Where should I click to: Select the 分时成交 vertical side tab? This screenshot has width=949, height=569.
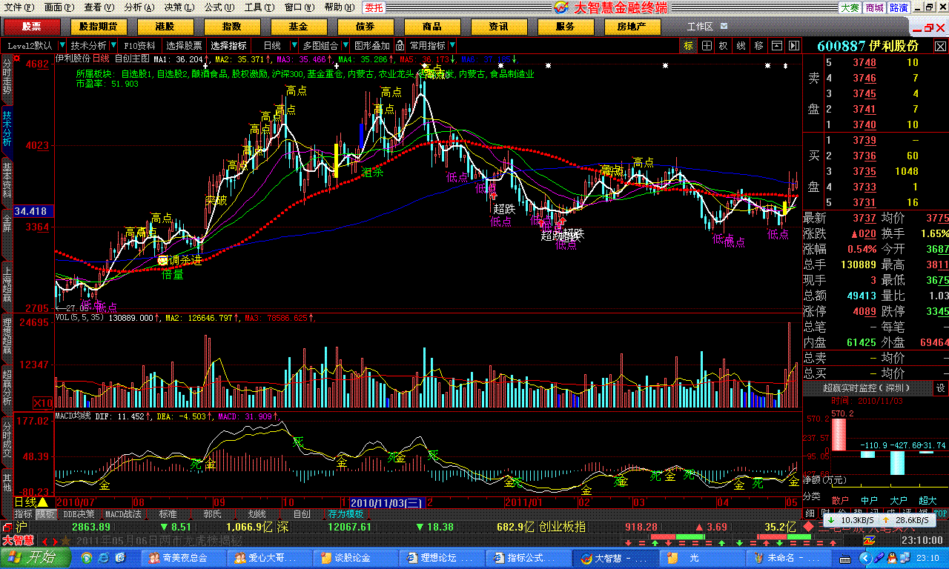[7, 441]
